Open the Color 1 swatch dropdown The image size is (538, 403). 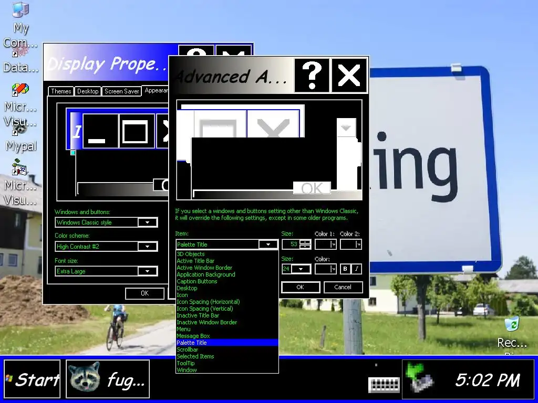tap(326, 245)
